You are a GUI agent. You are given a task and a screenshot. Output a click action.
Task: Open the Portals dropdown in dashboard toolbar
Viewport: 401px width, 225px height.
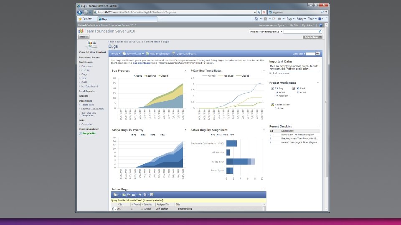(x=115, y=54)
